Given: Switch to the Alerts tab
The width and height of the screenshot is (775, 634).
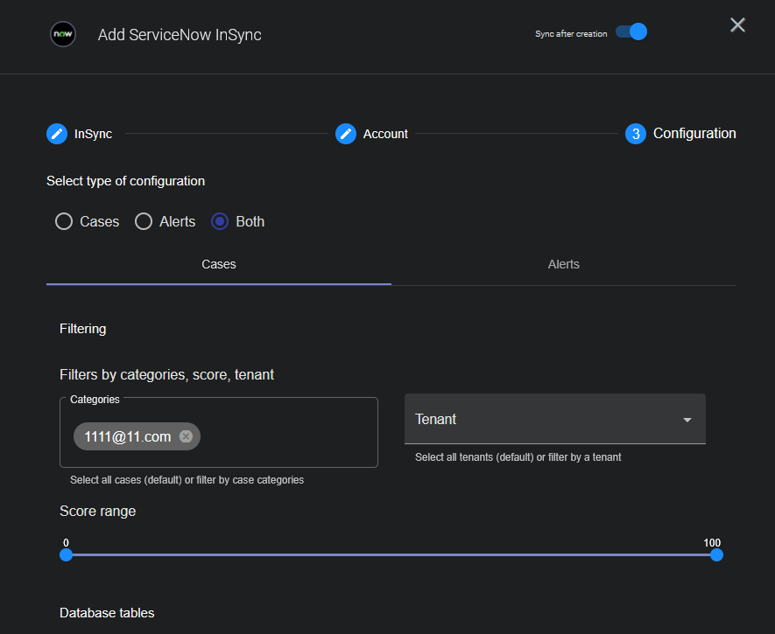Looking at the screenshot, I should (563, 264).
